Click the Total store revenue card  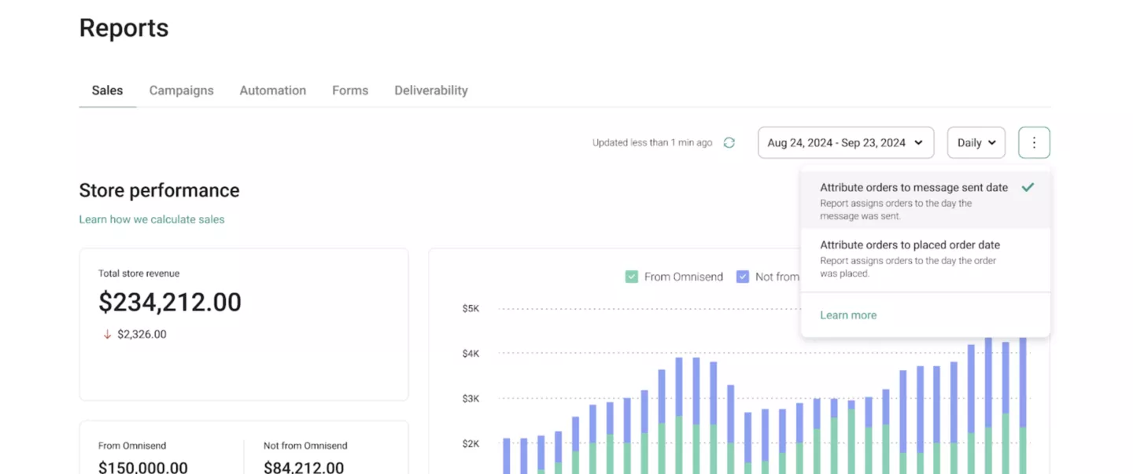[244, 325]
